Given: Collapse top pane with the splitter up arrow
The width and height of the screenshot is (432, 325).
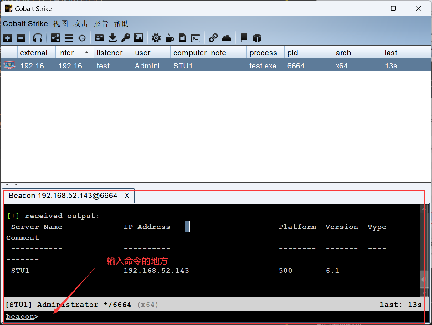Looking at the screenshot, I should click(x=8, y=184).
